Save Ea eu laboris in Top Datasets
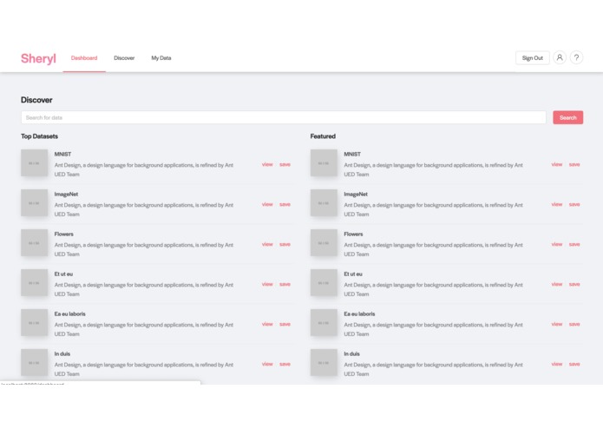The height and width of the screenshot is (429, 603). [285, 324]
